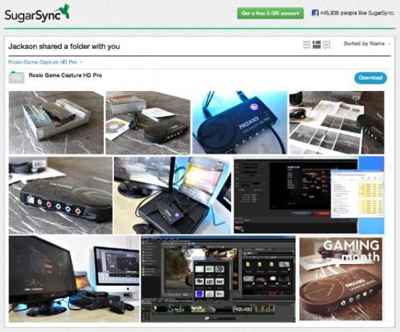Click the Jackson shared a folder heading
This screenshot has width=400, height=332.
point(64,46)
